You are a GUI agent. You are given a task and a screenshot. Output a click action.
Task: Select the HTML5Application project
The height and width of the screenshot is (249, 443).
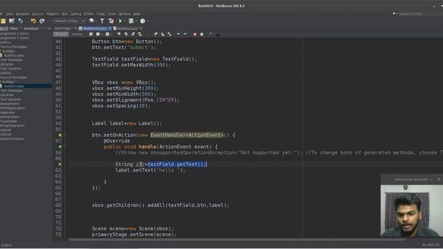[x=12, y=108]
